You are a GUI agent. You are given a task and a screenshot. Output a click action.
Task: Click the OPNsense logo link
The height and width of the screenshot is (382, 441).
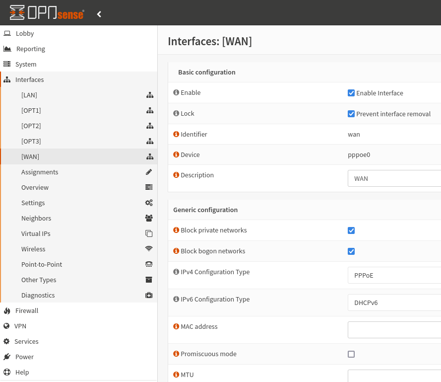click(47, 13)
